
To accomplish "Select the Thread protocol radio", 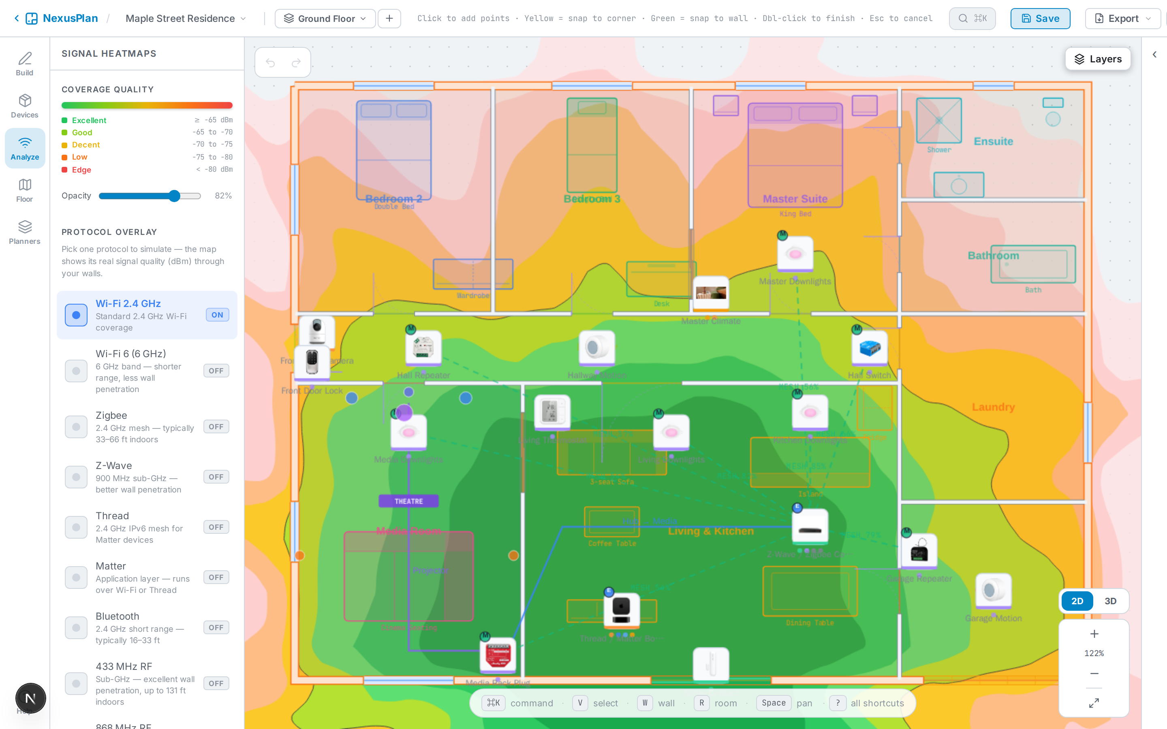I will pyautogui.click(x=76, y=527).
